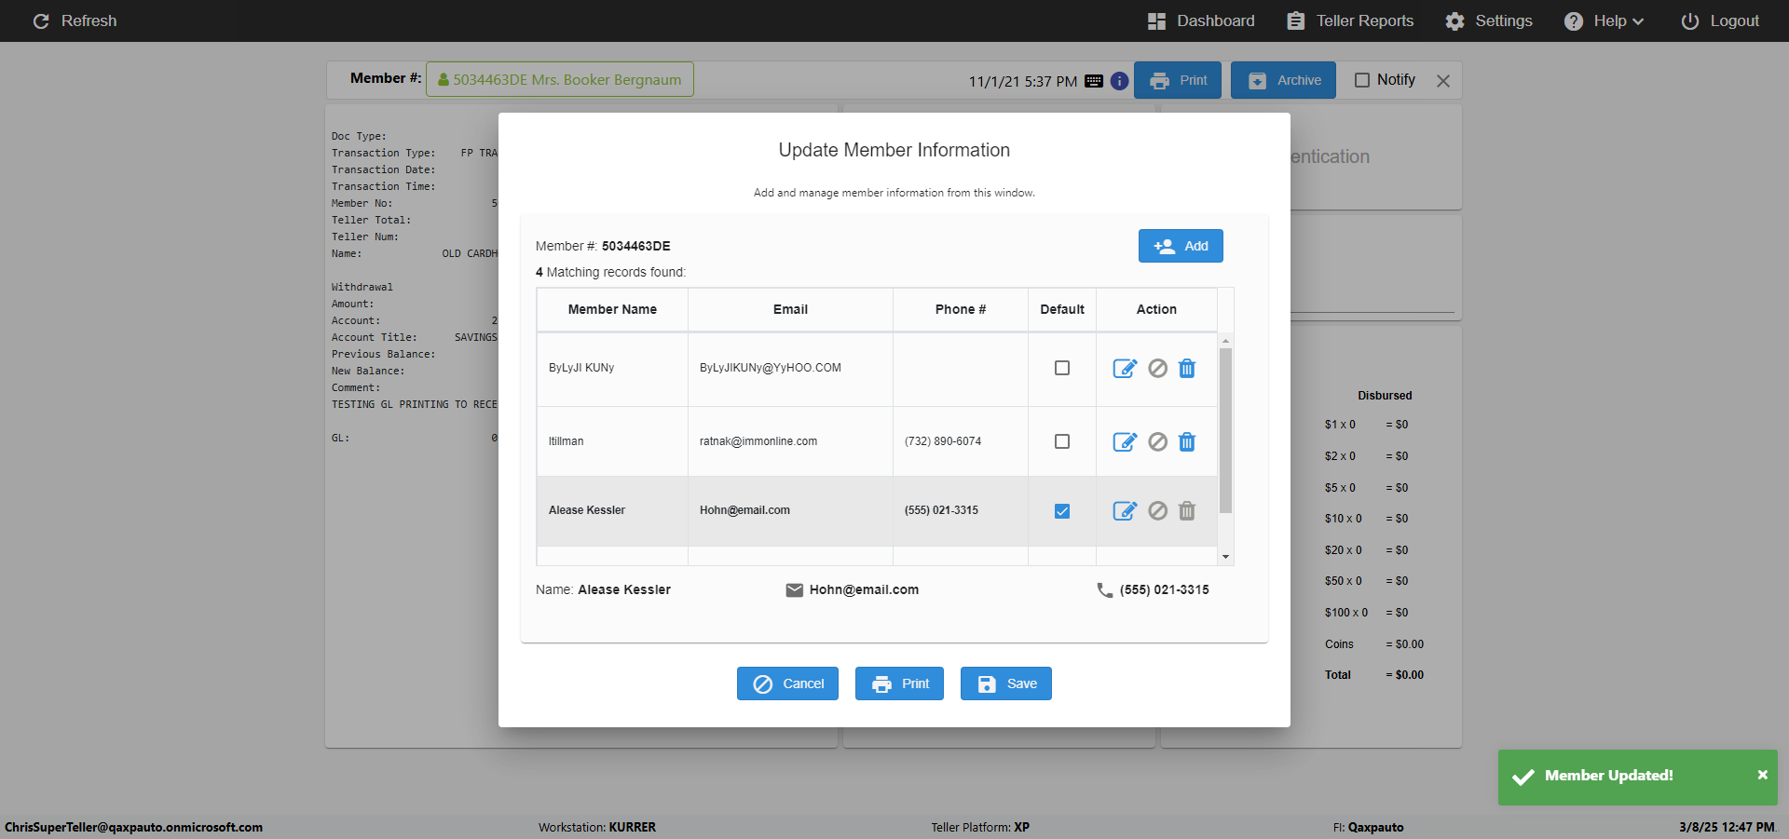Delete the ByLyJI KUNy member record
The image size is (1789, 839).
[x=1187, y=369]
